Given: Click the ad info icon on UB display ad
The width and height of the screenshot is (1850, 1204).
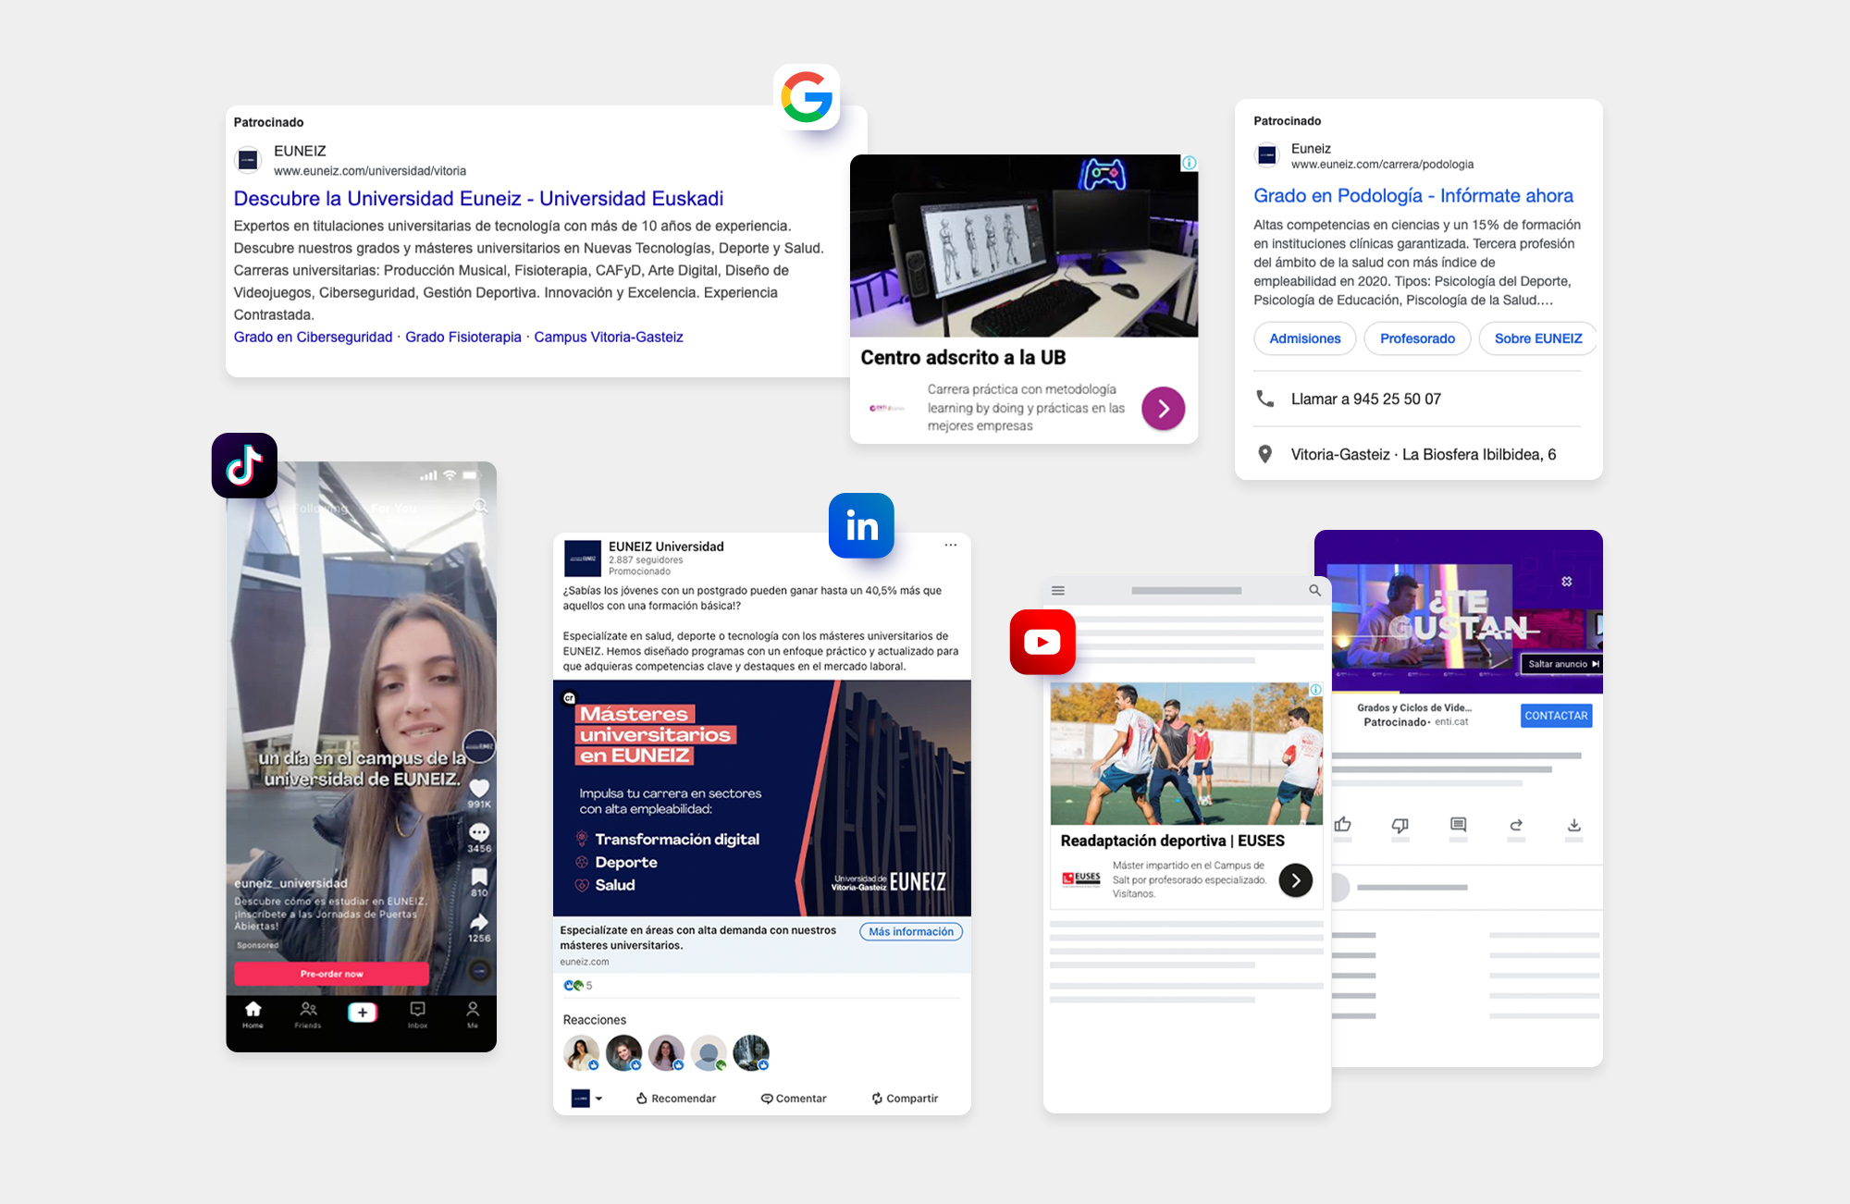Looking at the screenshot, I should click(1189, 163).
